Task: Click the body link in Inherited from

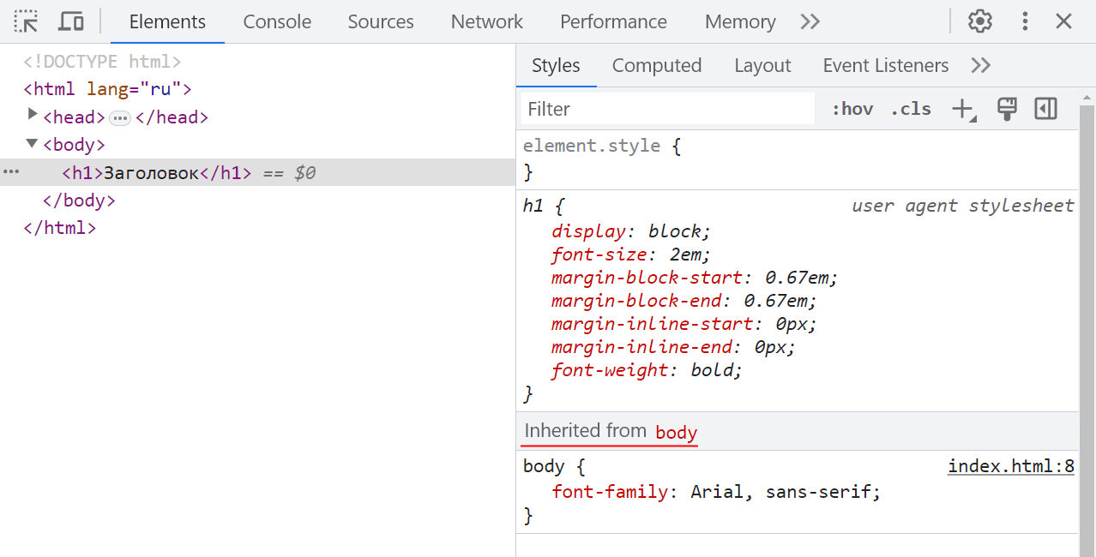Action: tap(676, 432)
